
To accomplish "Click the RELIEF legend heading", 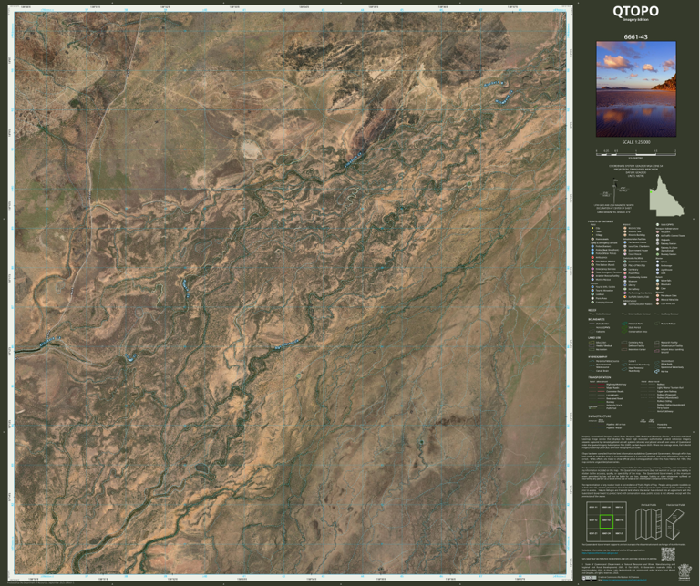I will tap(592, 310).
